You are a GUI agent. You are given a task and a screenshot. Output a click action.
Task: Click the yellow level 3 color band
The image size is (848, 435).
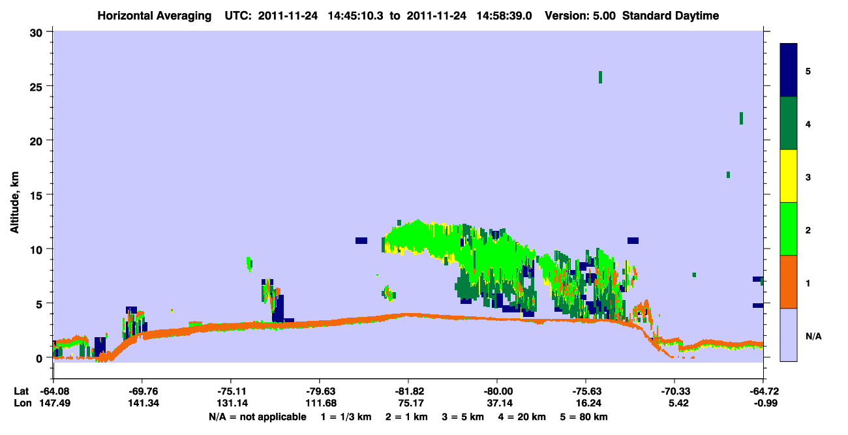[789, 176]
